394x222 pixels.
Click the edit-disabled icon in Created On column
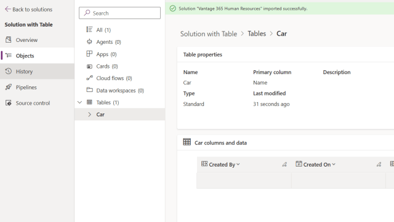click(379, 165)
